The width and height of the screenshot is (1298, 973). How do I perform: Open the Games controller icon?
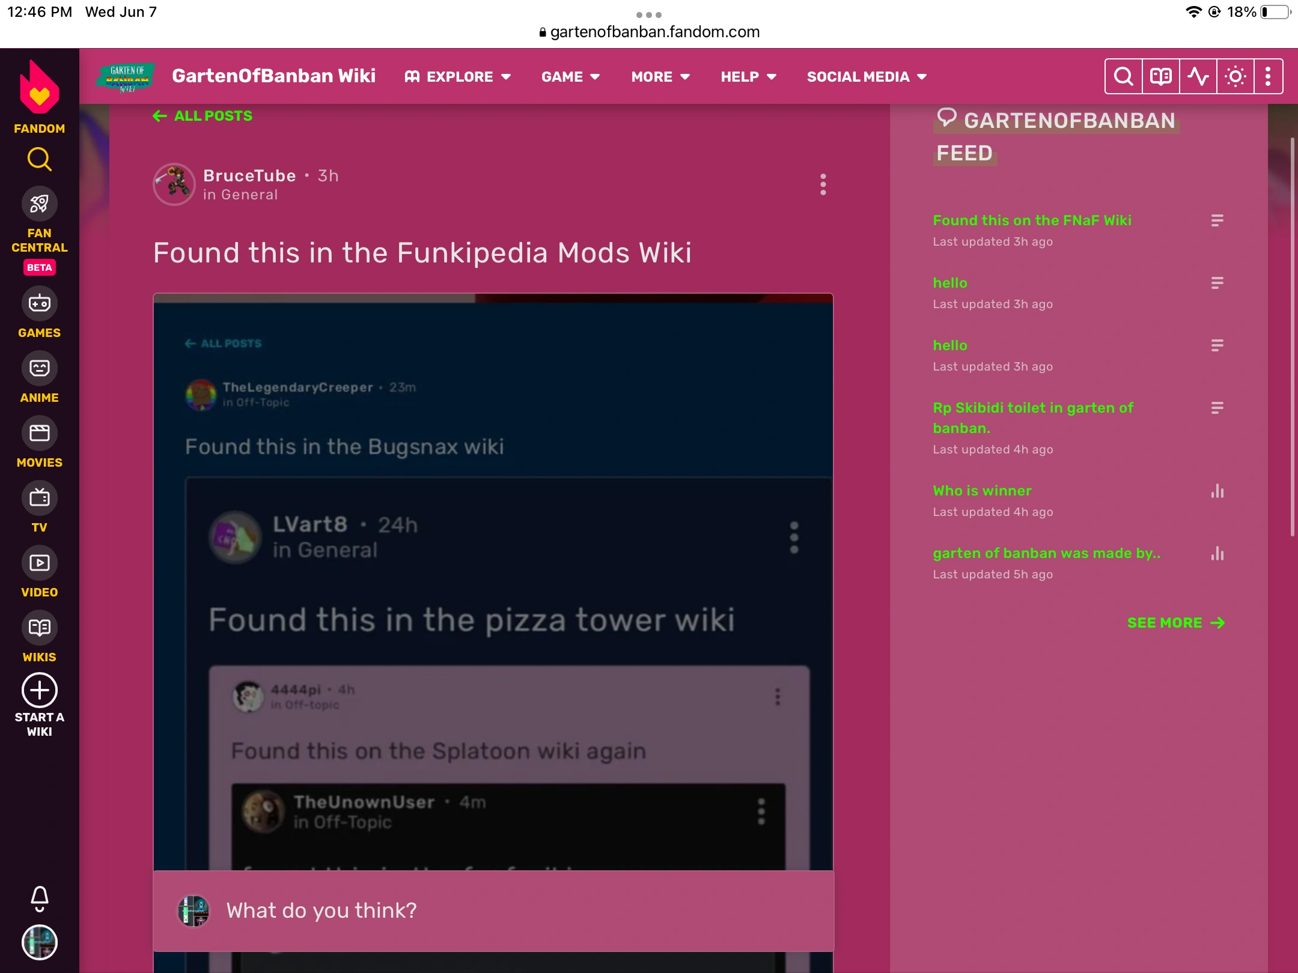tap(39, 303)
